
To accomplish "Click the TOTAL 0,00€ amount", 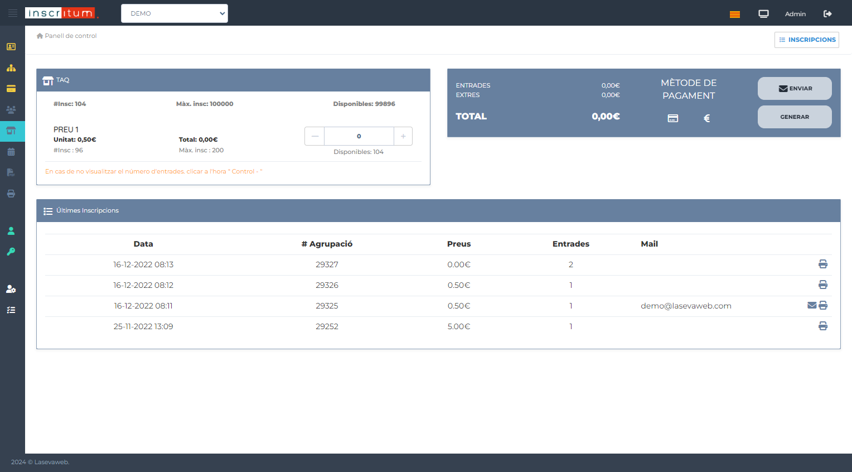I will 606,116.
